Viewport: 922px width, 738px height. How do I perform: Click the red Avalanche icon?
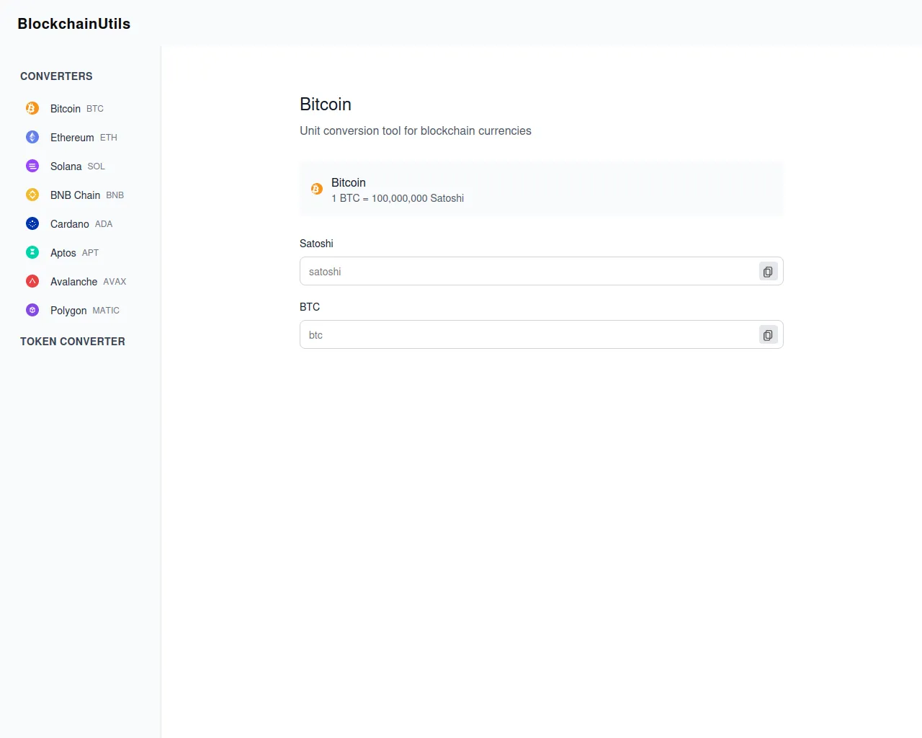(x=32, y=281)
